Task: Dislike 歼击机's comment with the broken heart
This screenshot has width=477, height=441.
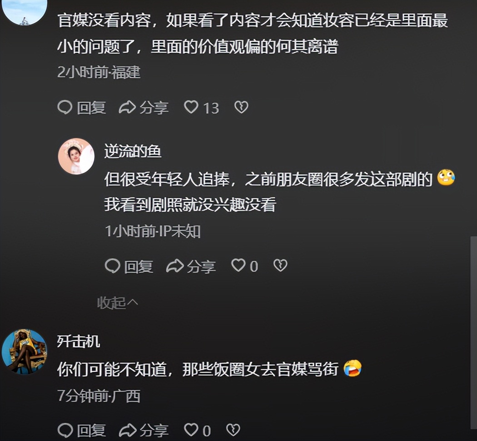Action: coord(234,430)
